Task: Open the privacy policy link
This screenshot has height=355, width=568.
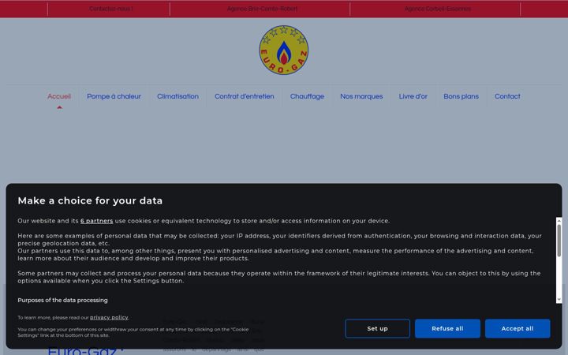Action: pyautogui.click(x=109, y=317)
